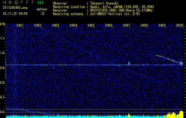
Task: Click the 1.0 kHz axis label
Action: tap(3, 53)
